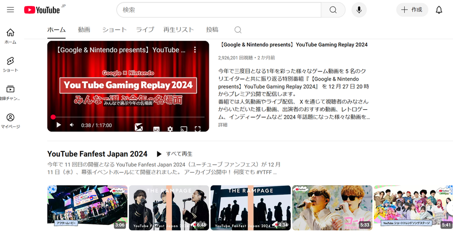Enter fullscreen mode

[198, 129]
